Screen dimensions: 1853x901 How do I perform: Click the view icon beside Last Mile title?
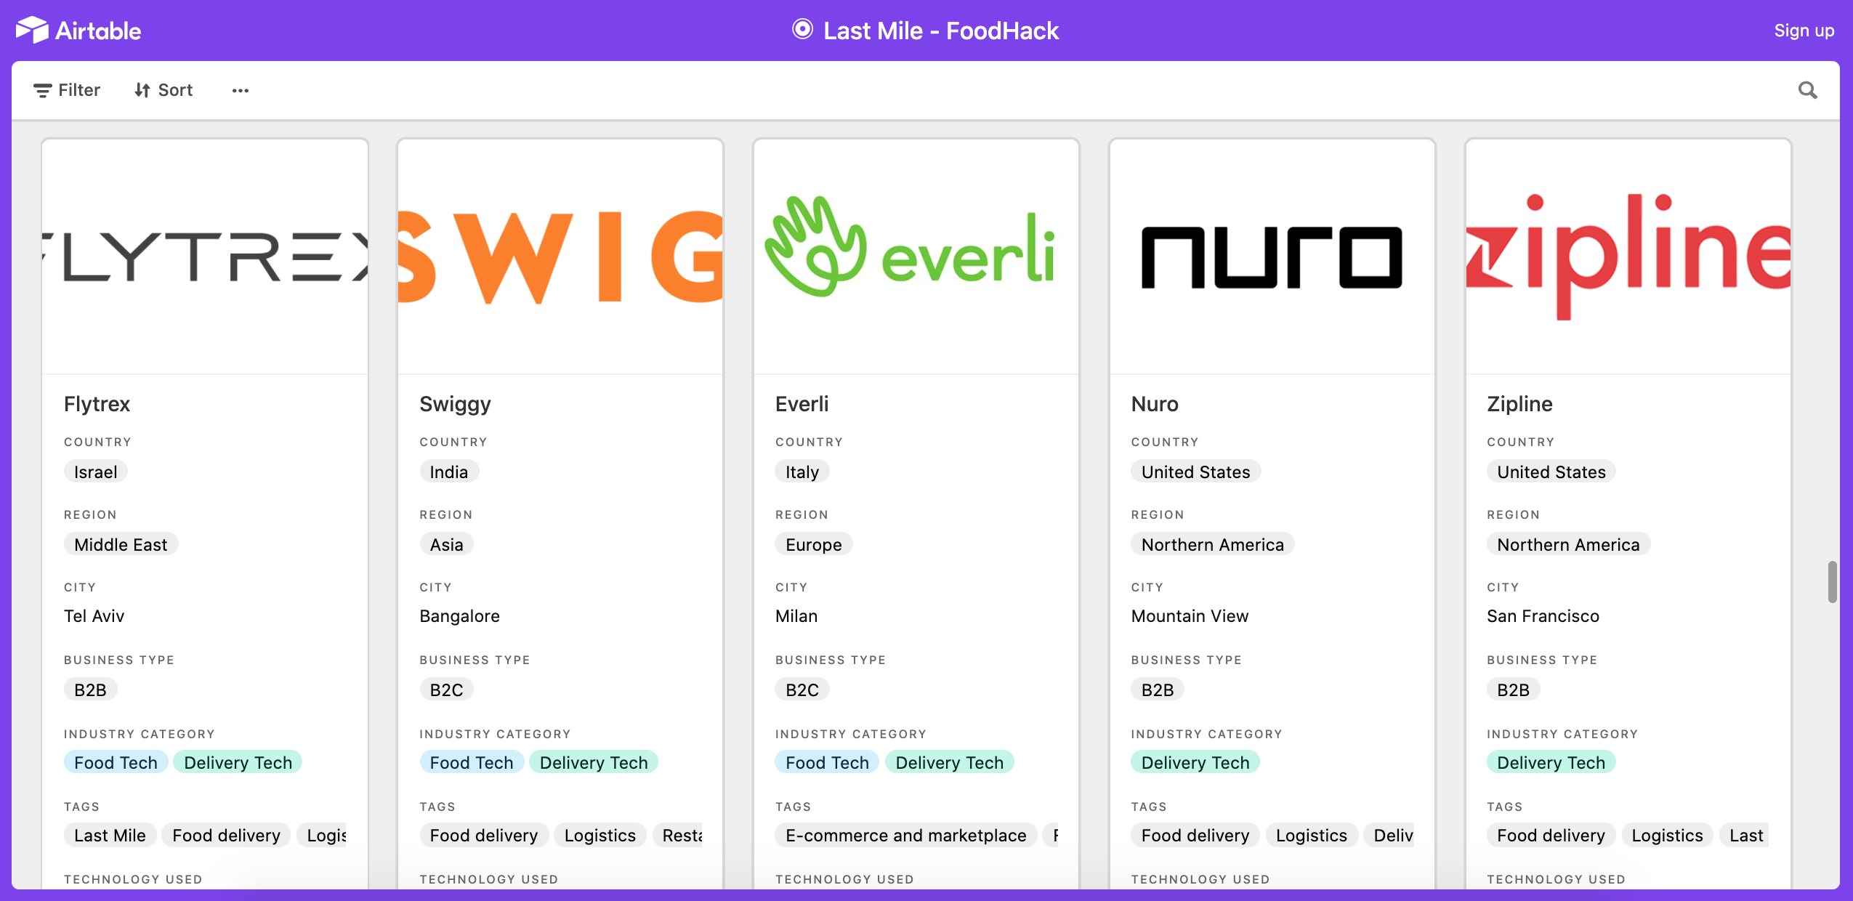click(802, 29)
